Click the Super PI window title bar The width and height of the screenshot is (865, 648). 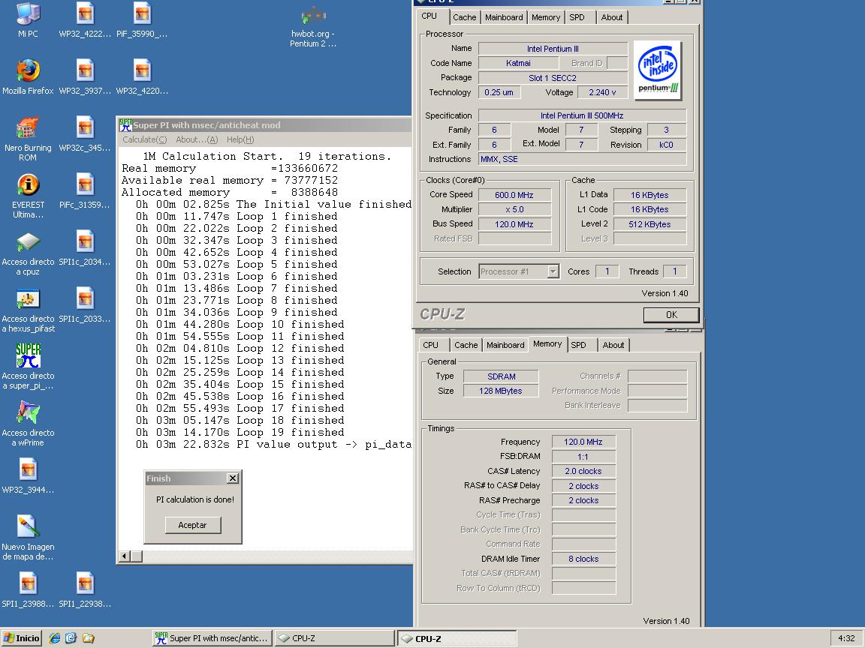265,125
